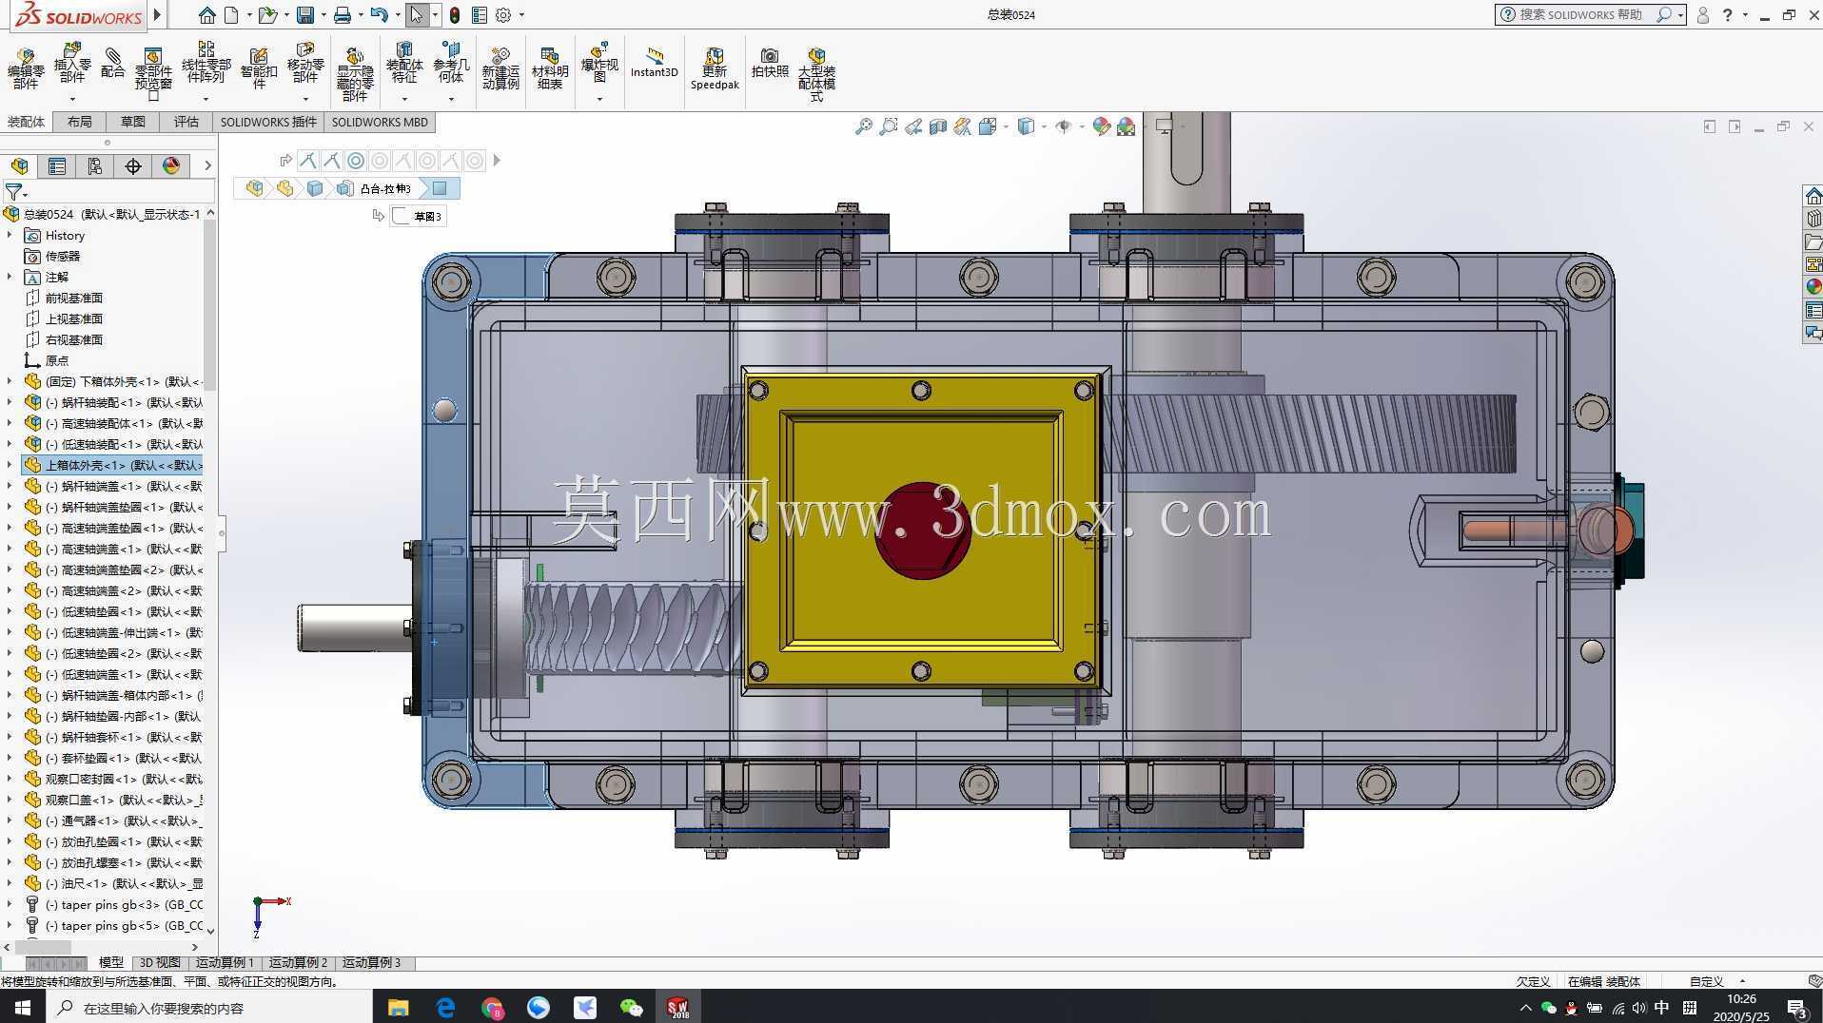Switch to the 运动算例 1 bottom tab
The image size is (1823, 1023).
point(225,963)
